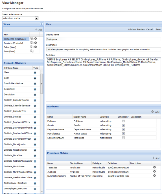Viewport: 164px width, 195px height.
Task: Click the avg(SalesAmountSum) definition cell
Action: click(118, 172)
